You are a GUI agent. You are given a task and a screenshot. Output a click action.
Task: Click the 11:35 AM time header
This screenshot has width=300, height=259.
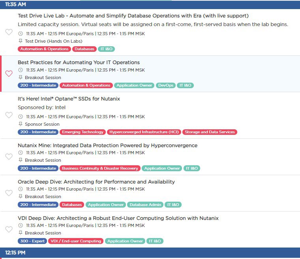pos(150,4)
